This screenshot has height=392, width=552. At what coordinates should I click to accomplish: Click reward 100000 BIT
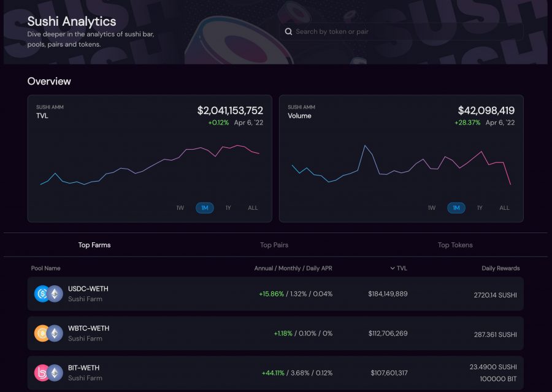pos(498,379)
